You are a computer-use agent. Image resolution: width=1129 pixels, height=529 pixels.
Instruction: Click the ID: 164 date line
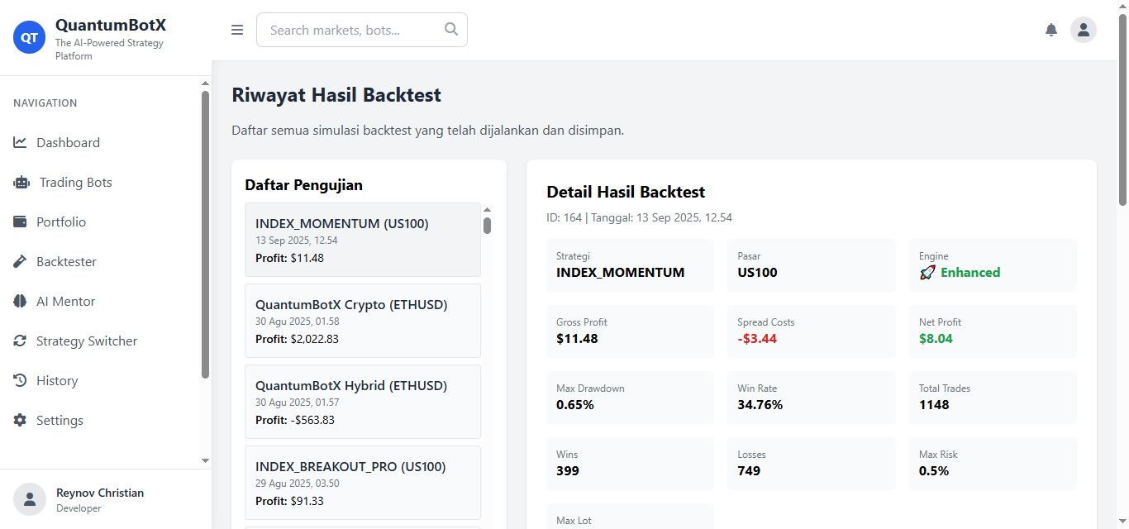coord(640,218)
